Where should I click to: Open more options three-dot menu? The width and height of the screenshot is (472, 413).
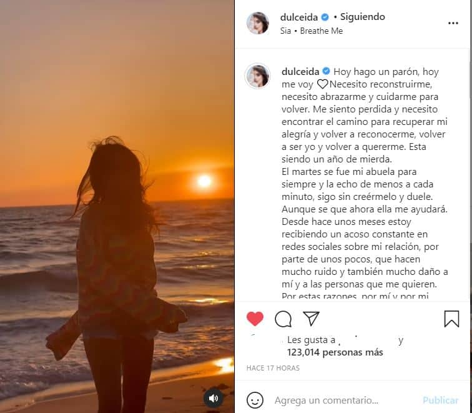point(453,23)
